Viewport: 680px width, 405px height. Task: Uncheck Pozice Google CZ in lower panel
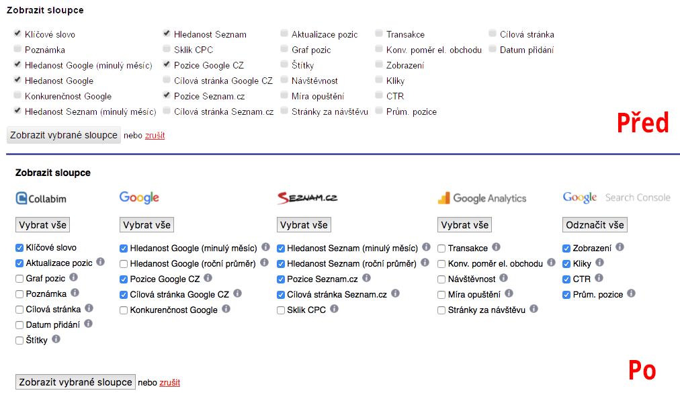click(124, 279)
